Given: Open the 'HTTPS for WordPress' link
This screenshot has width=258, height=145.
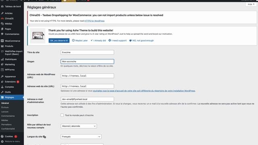Looking at the screenshot, I should tap(94, 21).
